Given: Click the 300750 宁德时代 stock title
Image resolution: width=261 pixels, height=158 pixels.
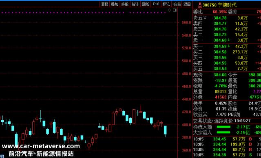Looking at the screenshot, I should tap(219, 5).
